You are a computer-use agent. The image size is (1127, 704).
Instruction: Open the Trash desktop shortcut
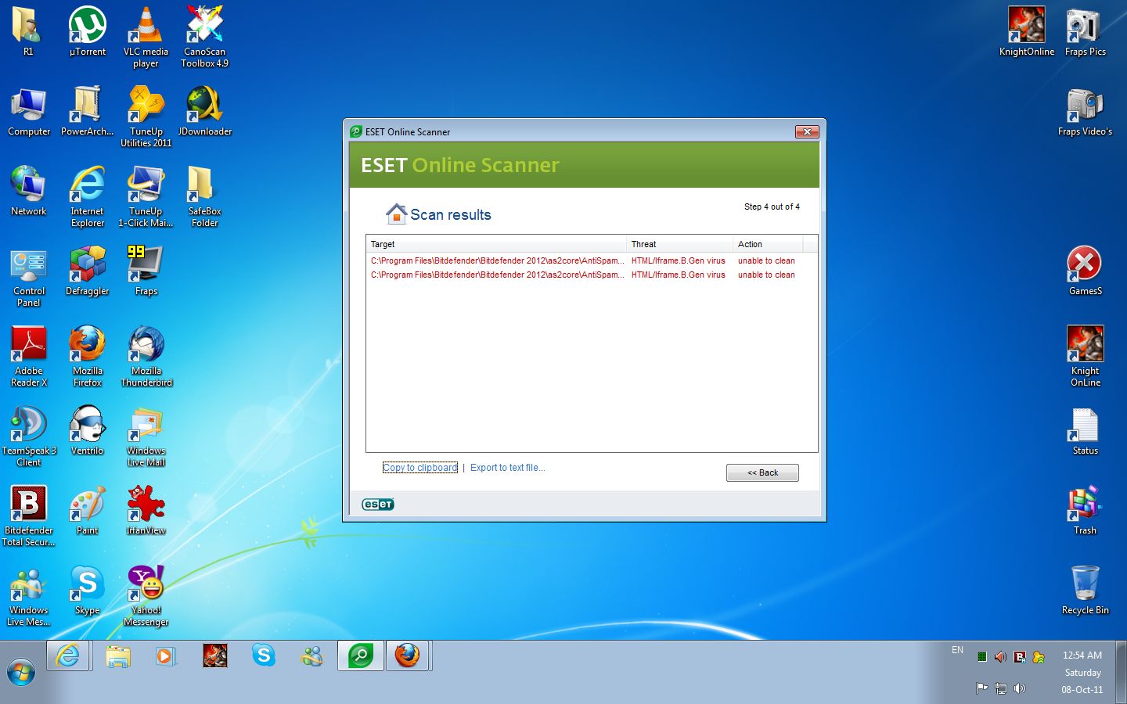(1085, 511)
